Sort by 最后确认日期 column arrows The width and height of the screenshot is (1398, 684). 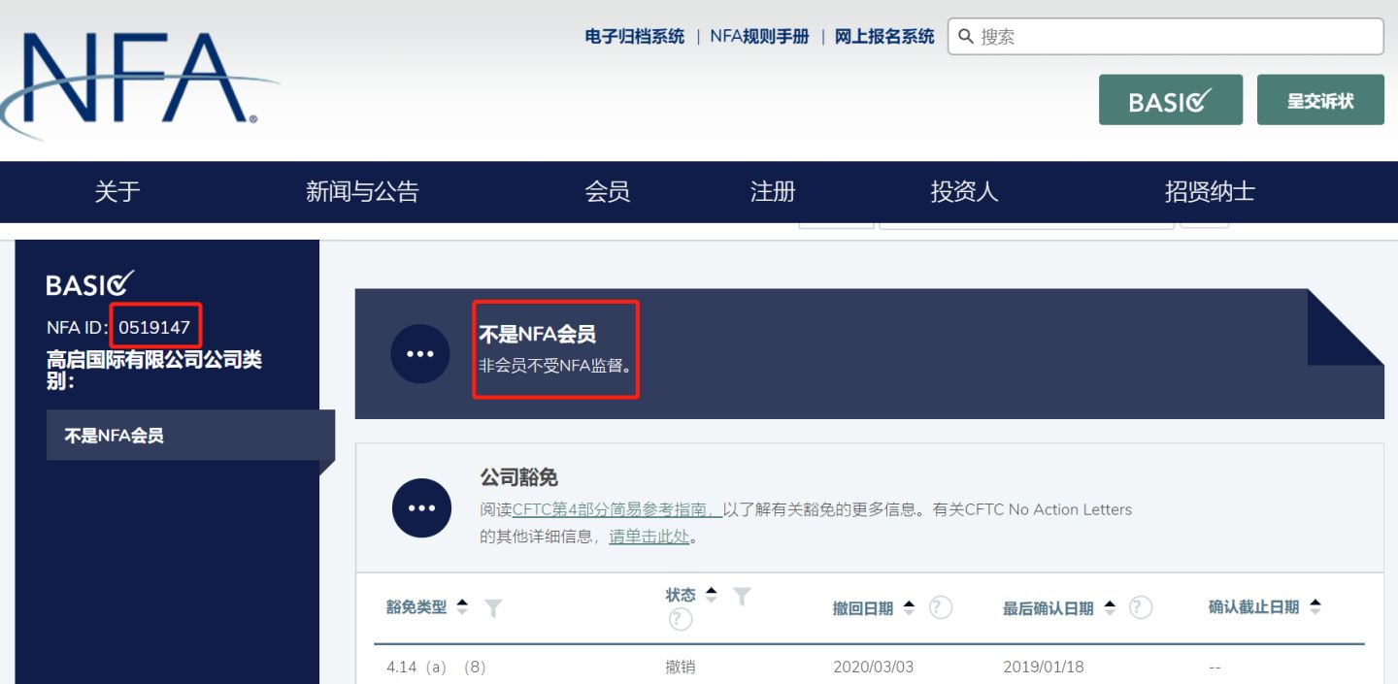pos(1110,607)
